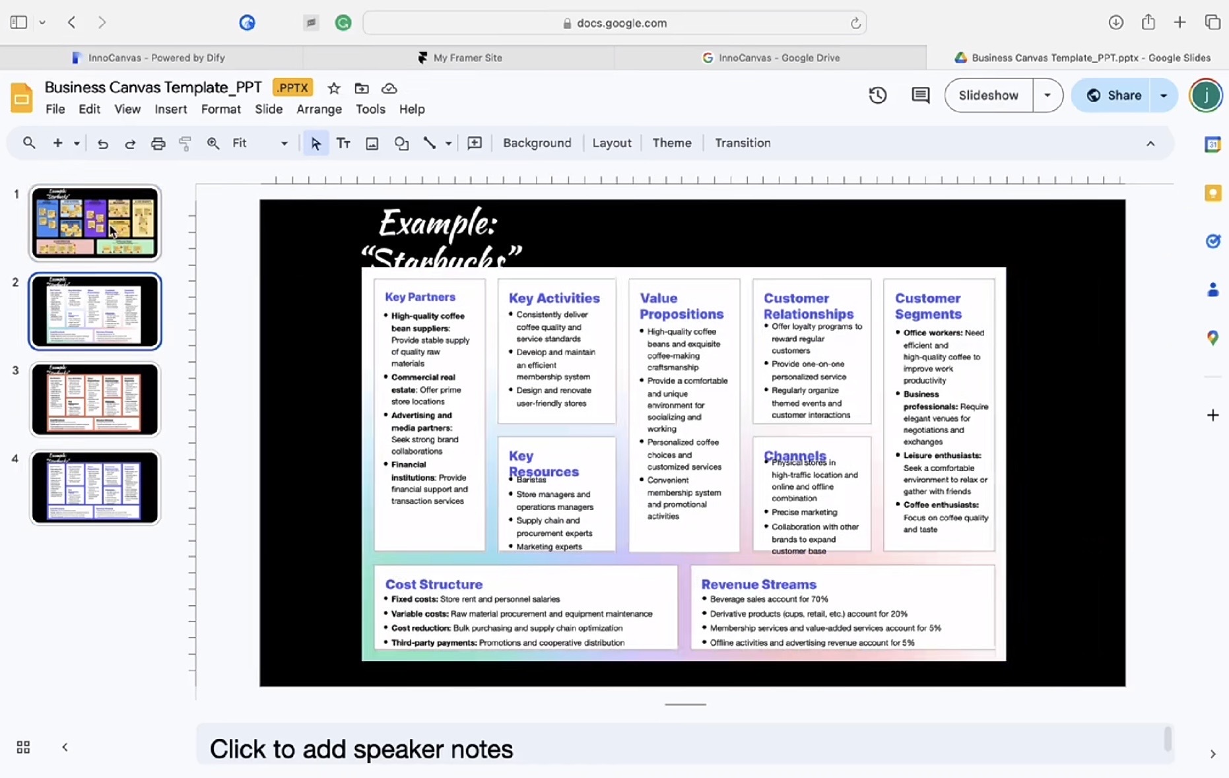Select slide 4 thumbnail

(95, 488)
